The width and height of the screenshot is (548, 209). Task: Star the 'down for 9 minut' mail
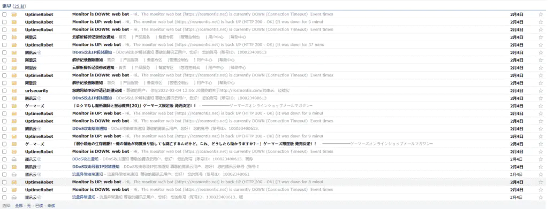click(x=541, y=136)
